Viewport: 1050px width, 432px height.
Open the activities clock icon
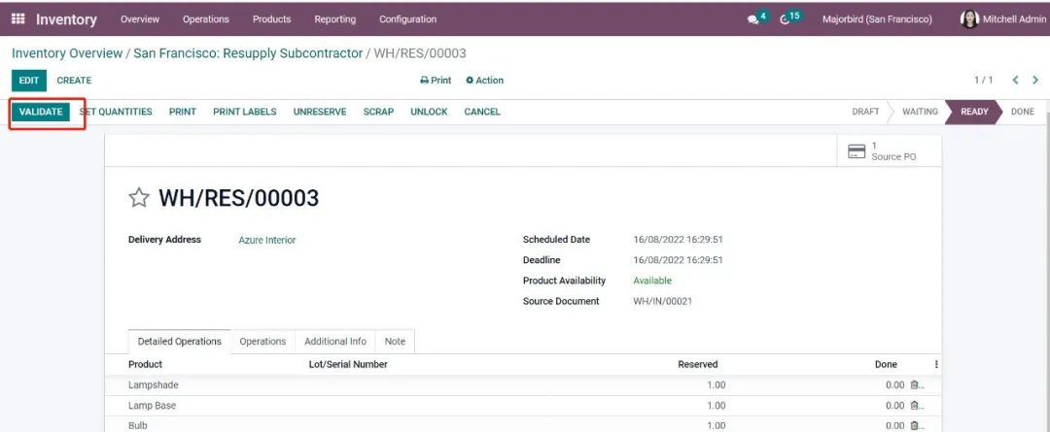tap(786, 19)
